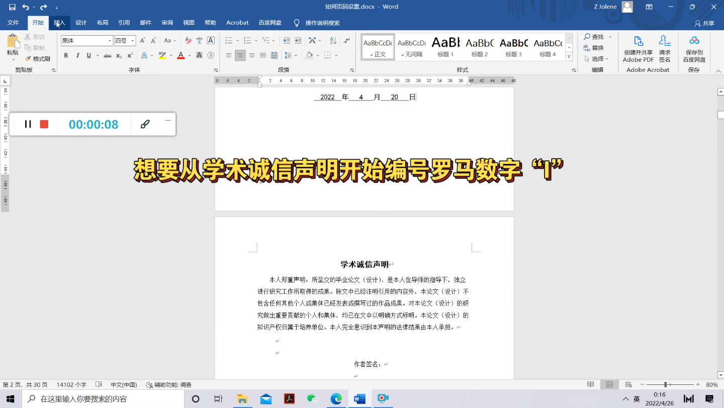Select the 创建并共享 Adobe PDF icon

pos(637,48)
